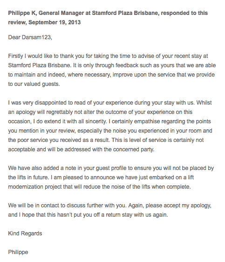The height and width of the screenshot is (262, 225).
Task: Click the bold header naming Philippe K
Action: click(x=108, y=18)
